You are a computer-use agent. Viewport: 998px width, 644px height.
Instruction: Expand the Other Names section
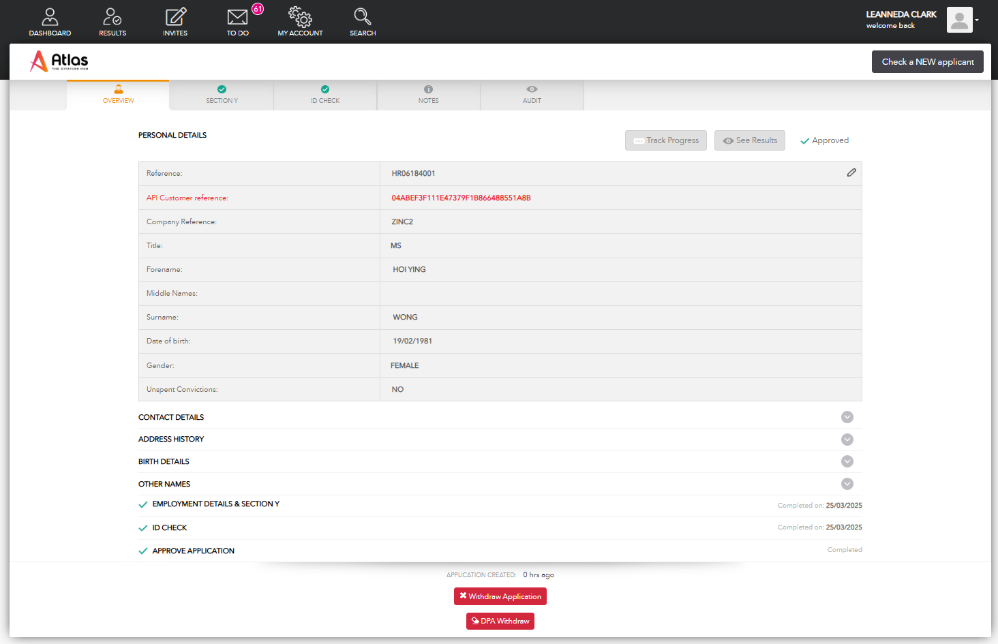click(847, 484)
